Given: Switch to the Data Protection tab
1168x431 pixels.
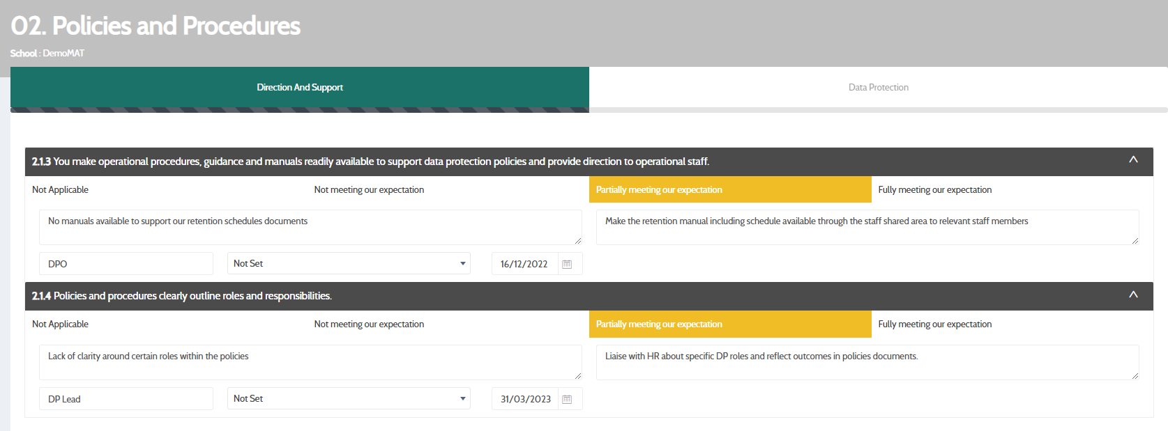Looking at the screenshot, I should tap(878, 88).
